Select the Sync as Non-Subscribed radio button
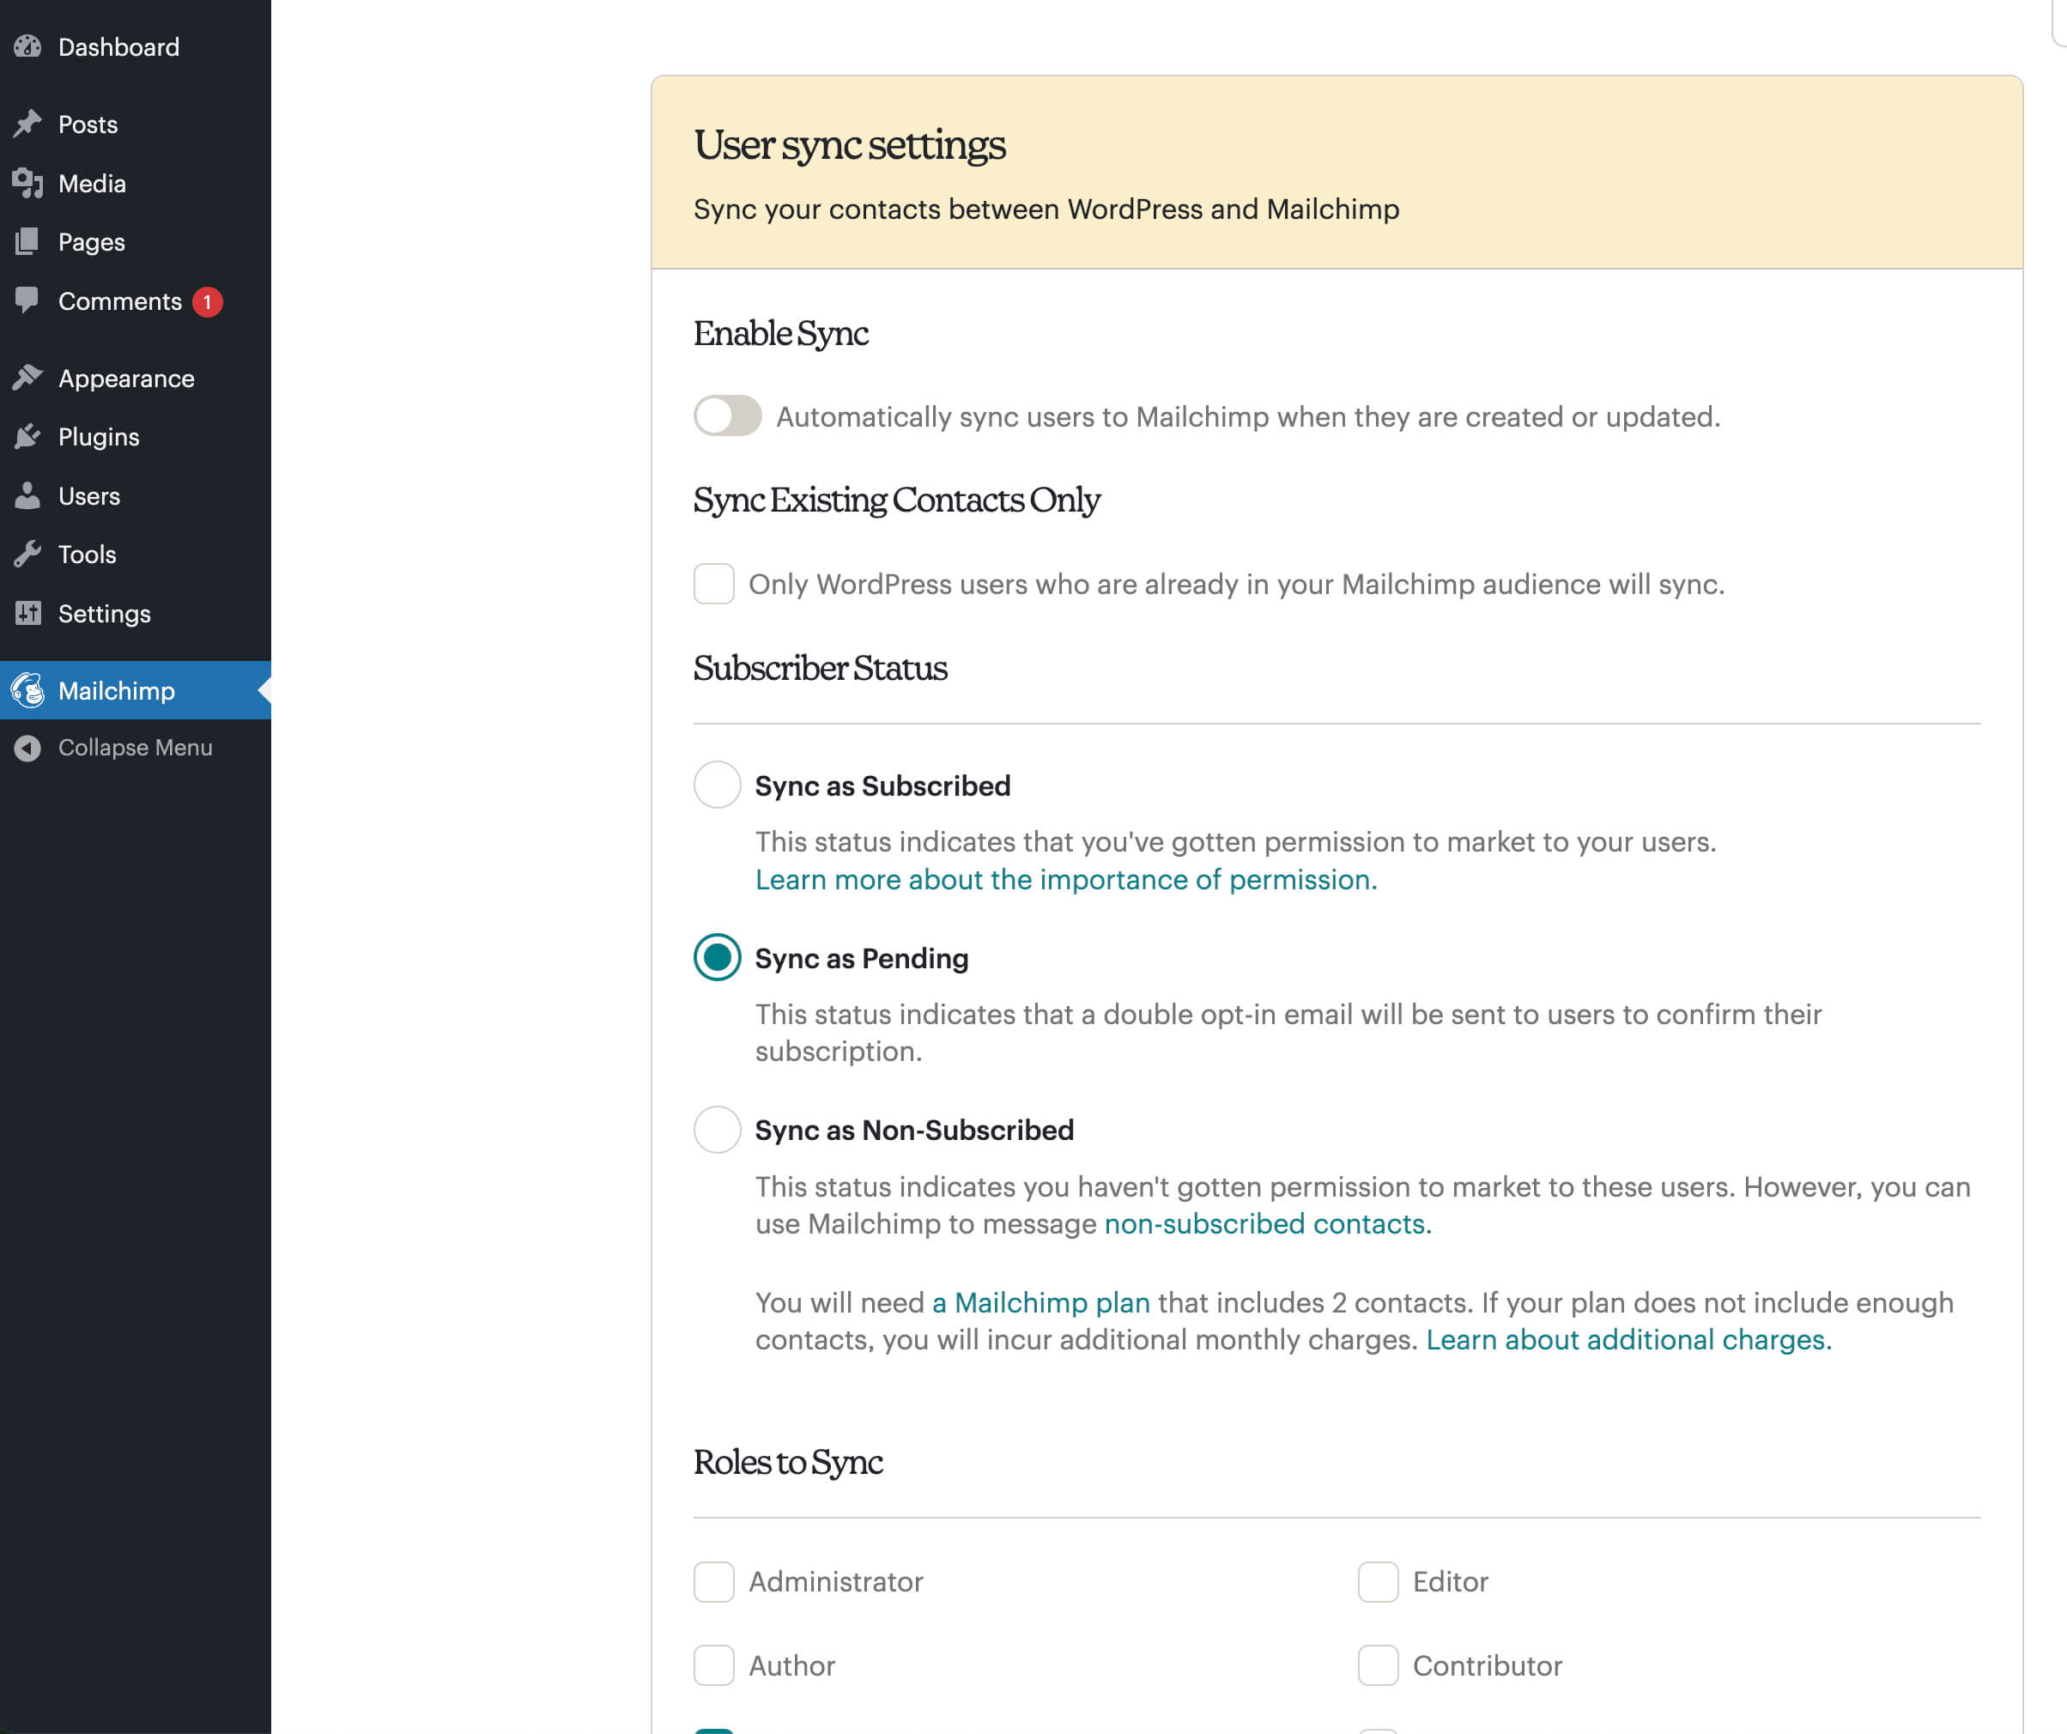The height and width of the screenshot is (1734, 2067). point(717,1130)
